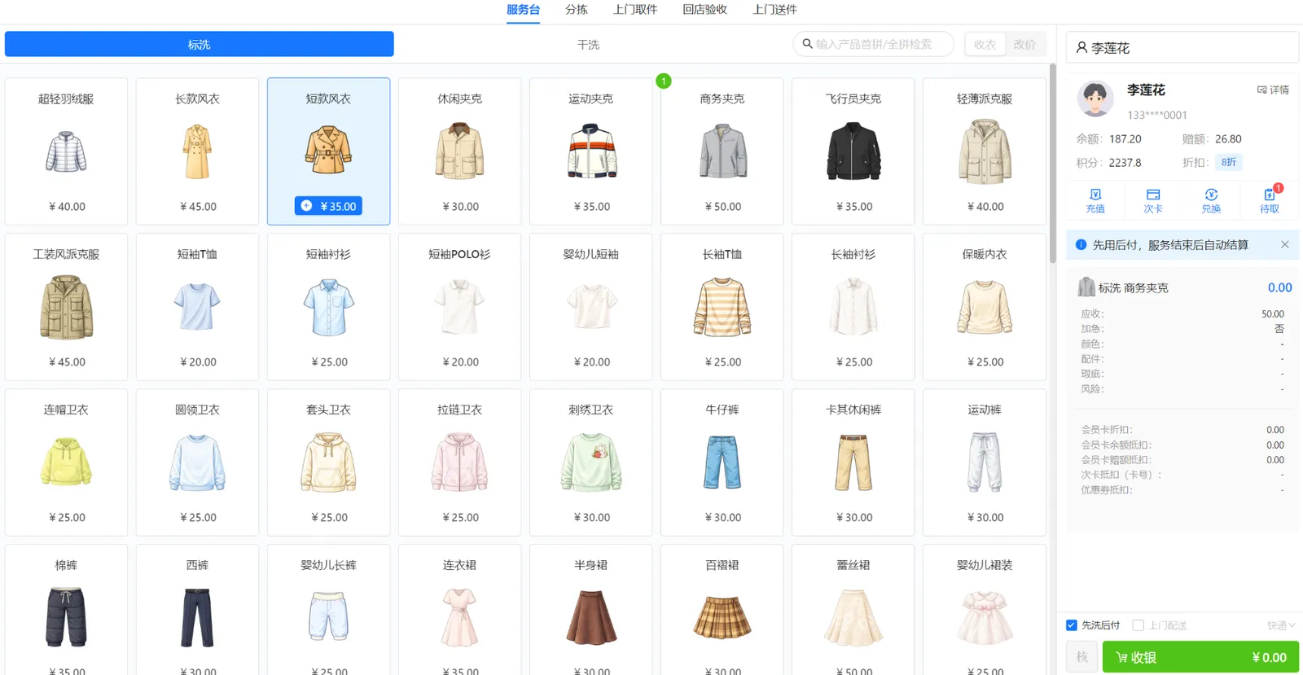Open the 充值 recharge icon
The image size is (1303, 675).
click(1095, 200)
